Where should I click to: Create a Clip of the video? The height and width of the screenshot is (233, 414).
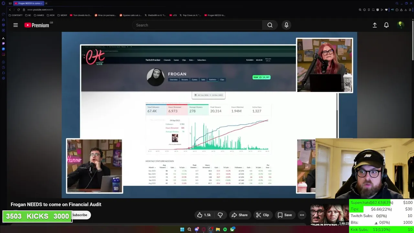262,215
